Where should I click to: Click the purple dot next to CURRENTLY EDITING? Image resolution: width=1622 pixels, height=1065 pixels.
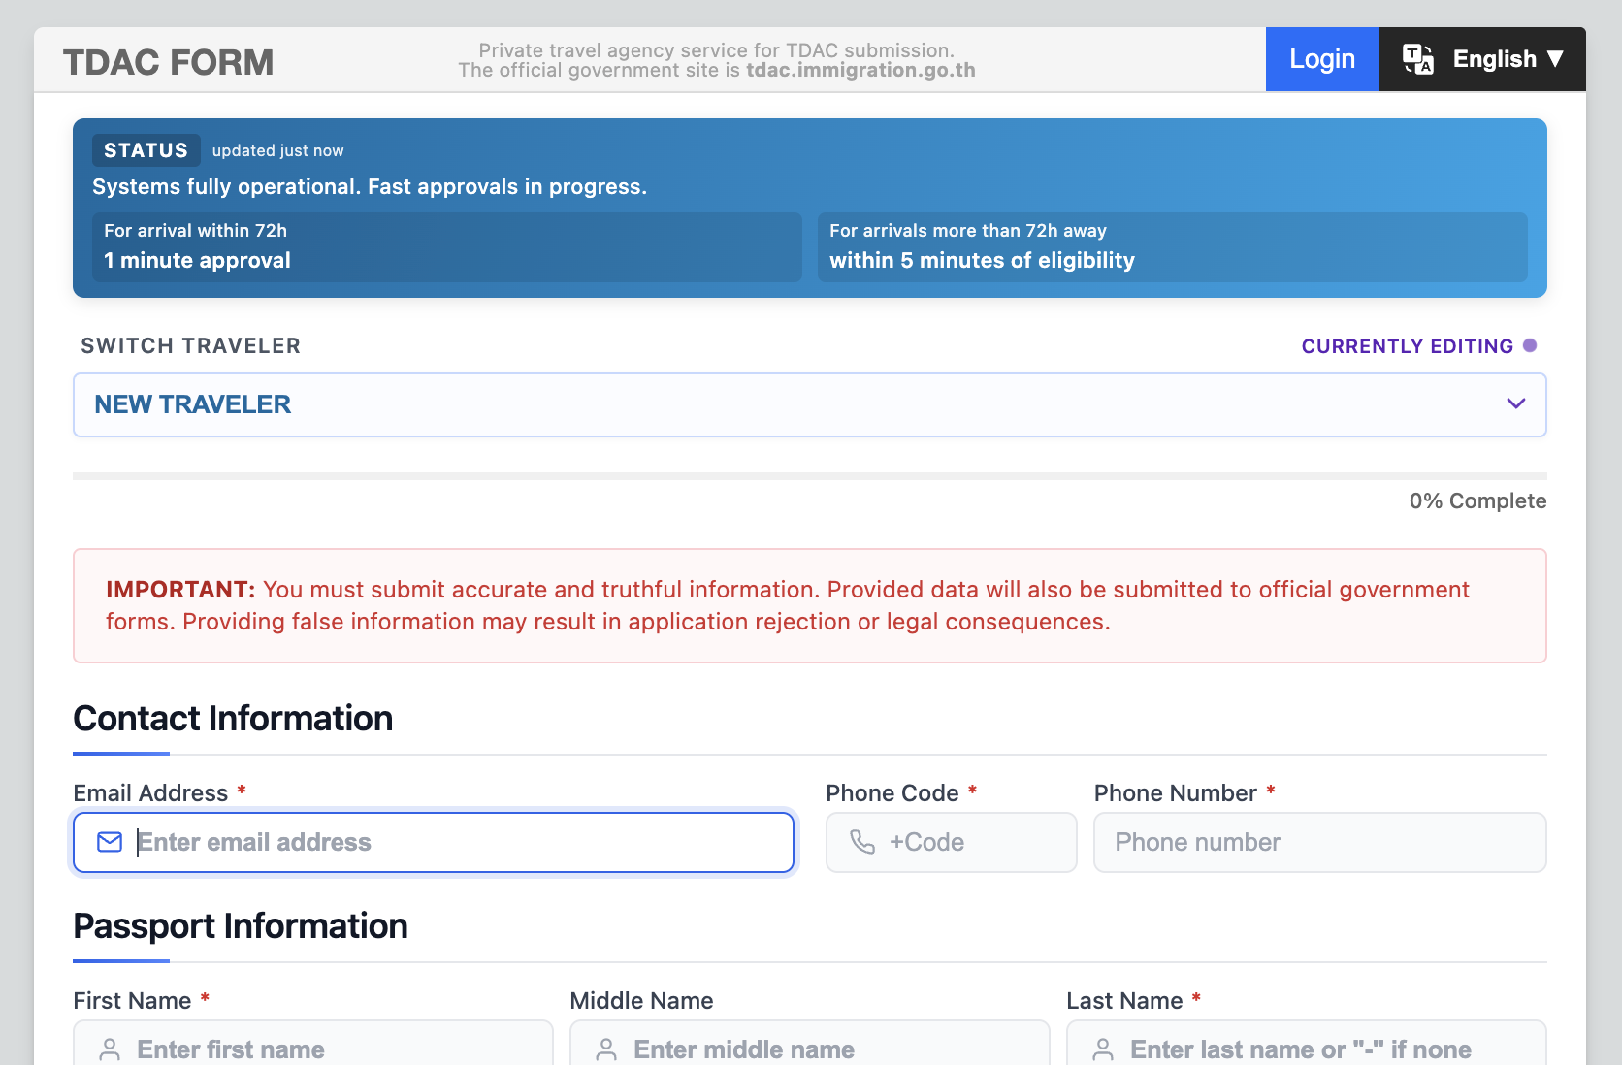click(x=1531, y=345)
